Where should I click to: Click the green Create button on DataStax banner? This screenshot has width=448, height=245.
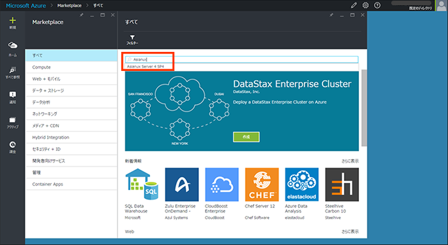[x=246, y=137]
